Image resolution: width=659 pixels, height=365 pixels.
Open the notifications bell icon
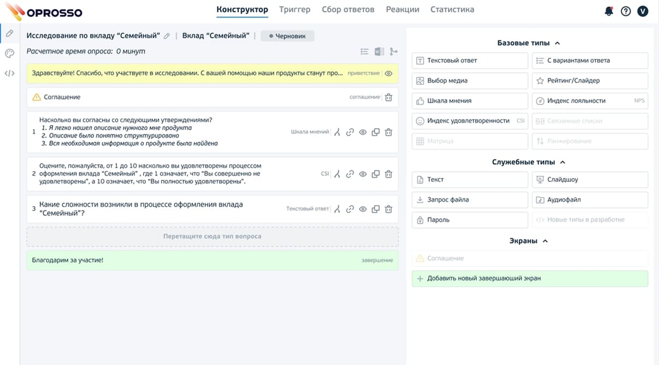coord(609,11)
